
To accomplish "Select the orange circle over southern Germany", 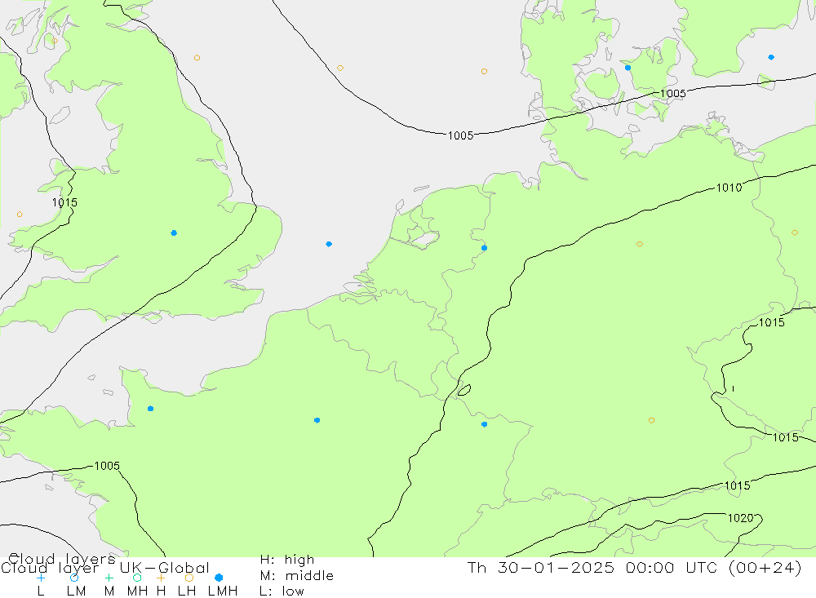I will [651, 420].
